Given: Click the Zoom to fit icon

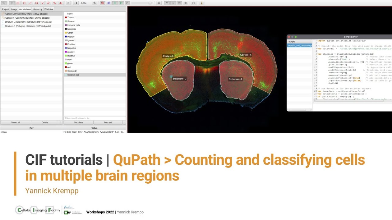Looking at the screenshot, I should click(95, 3).
